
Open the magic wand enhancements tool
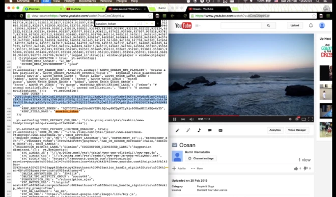point(188,130)
